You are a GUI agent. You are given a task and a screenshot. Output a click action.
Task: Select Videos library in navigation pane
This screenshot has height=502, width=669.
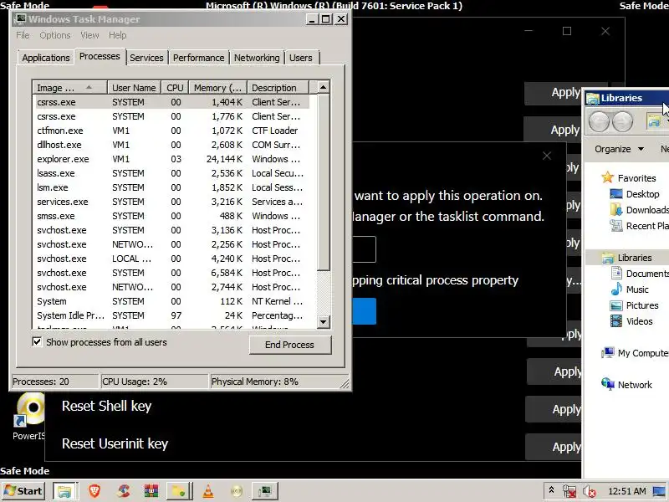tap(631, 321)
